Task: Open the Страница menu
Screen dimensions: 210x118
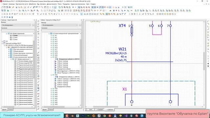Action: pyautogui.click(x=11, y=4)
